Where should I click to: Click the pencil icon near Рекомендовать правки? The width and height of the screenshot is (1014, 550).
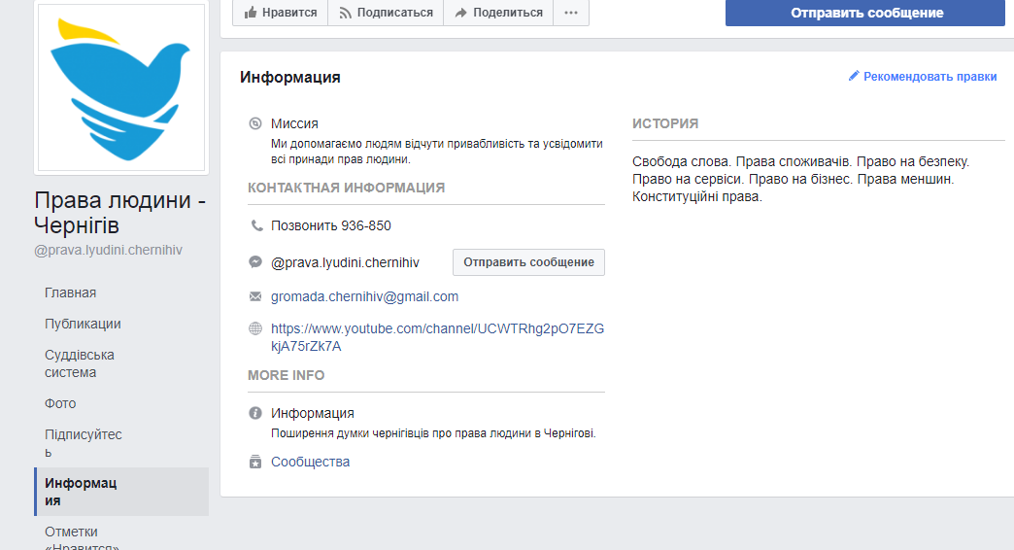coord(854,76)
